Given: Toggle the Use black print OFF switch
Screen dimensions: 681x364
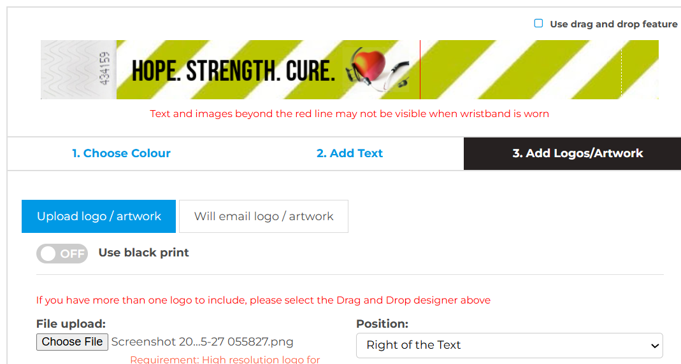Looking at the screenshot, I should pos(62,253).
